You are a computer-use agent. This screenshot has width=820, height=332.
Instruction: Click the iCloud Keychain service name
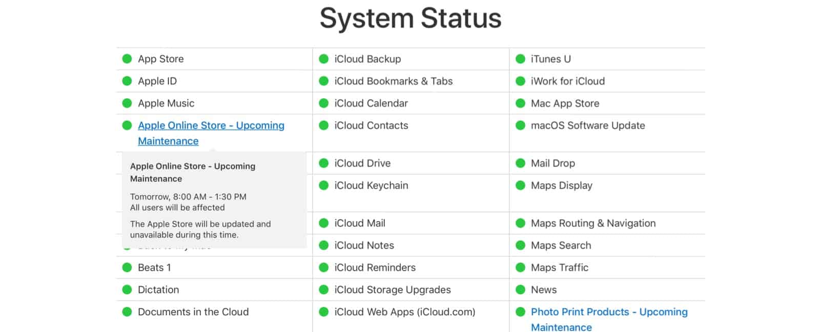coord(371,185)
